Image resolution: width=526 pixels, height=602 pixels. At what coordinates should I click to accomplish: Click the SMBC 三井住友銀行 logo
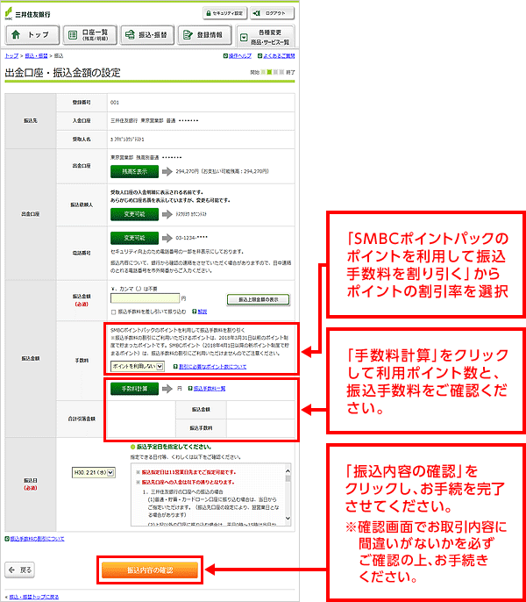point(28,14)
